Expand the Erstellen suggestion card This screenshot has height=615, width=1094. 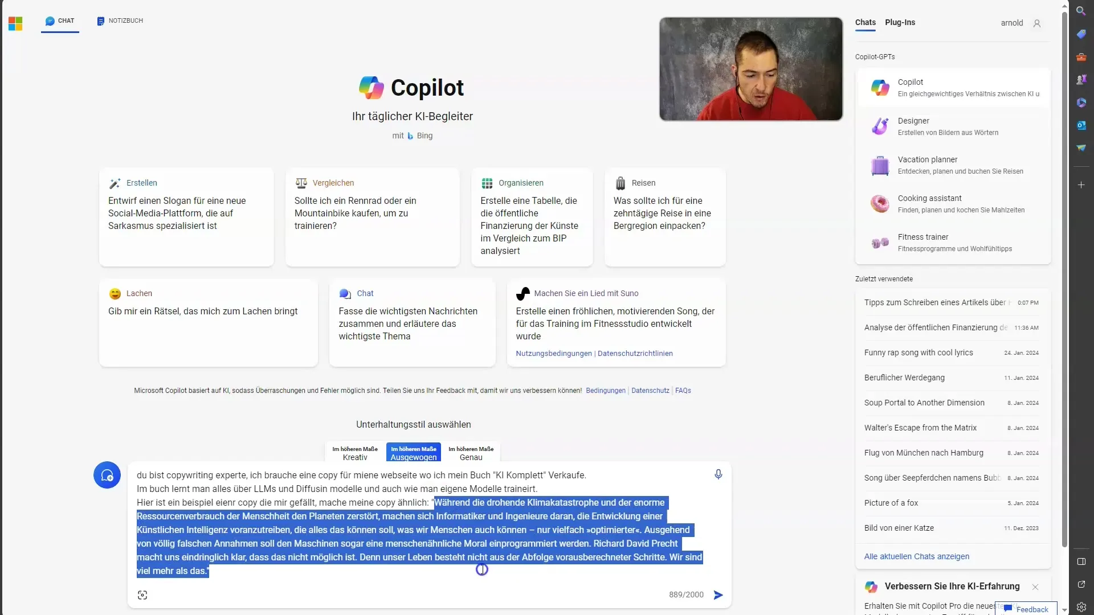click(x=186, y=219)
